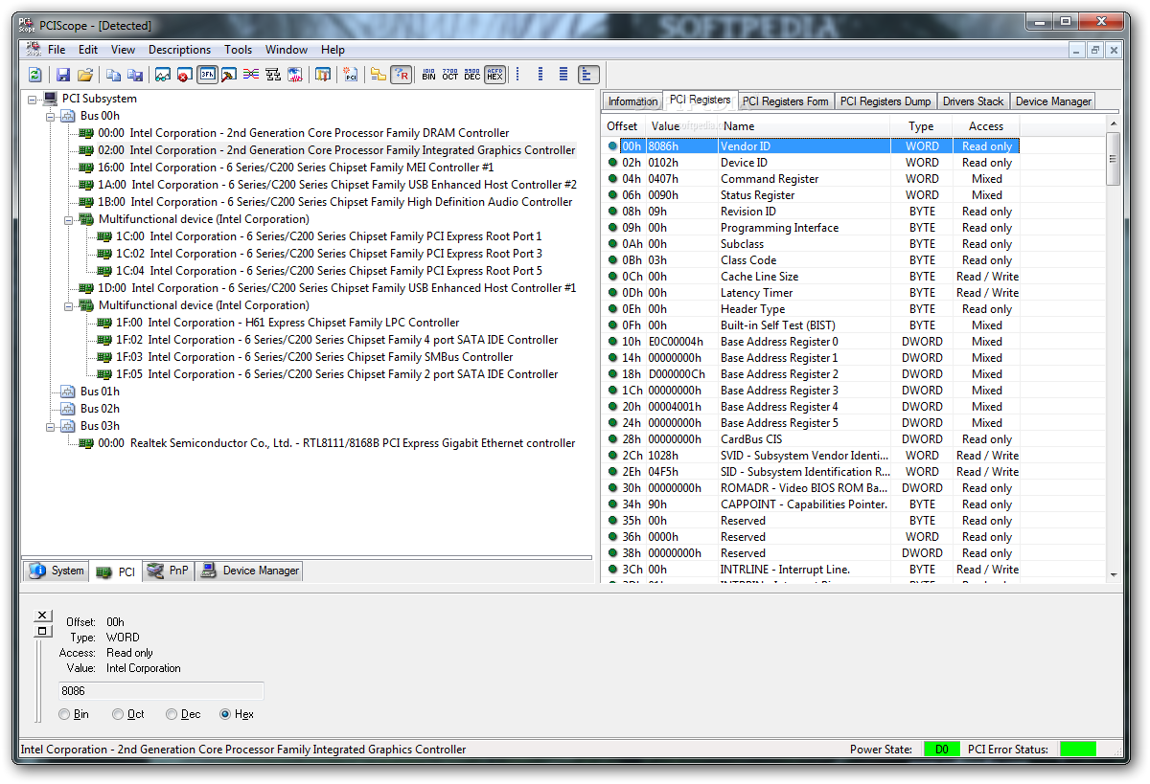Click the PCI card toolbar icon
Viewport: 1150px width, 784px height.
click(x=351, y=74)
